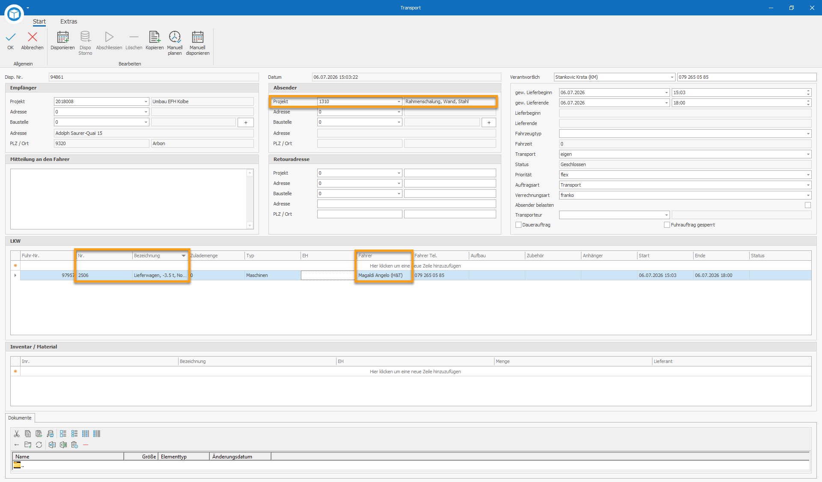
Task: Select the two-column details view icon in Dokumente
Action: tap(97, 434)
